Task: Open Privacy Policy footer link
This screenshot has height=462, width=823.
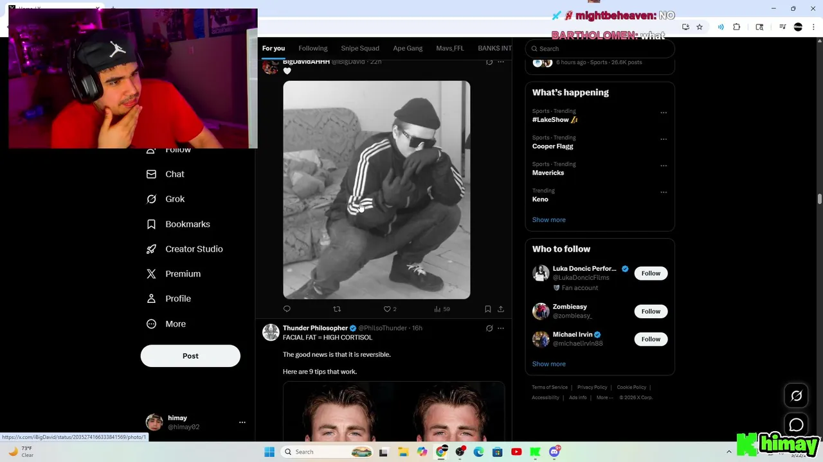Action: coord(592,388)
